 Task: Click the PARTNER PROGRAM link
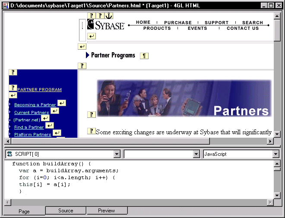tap(39, 89)
